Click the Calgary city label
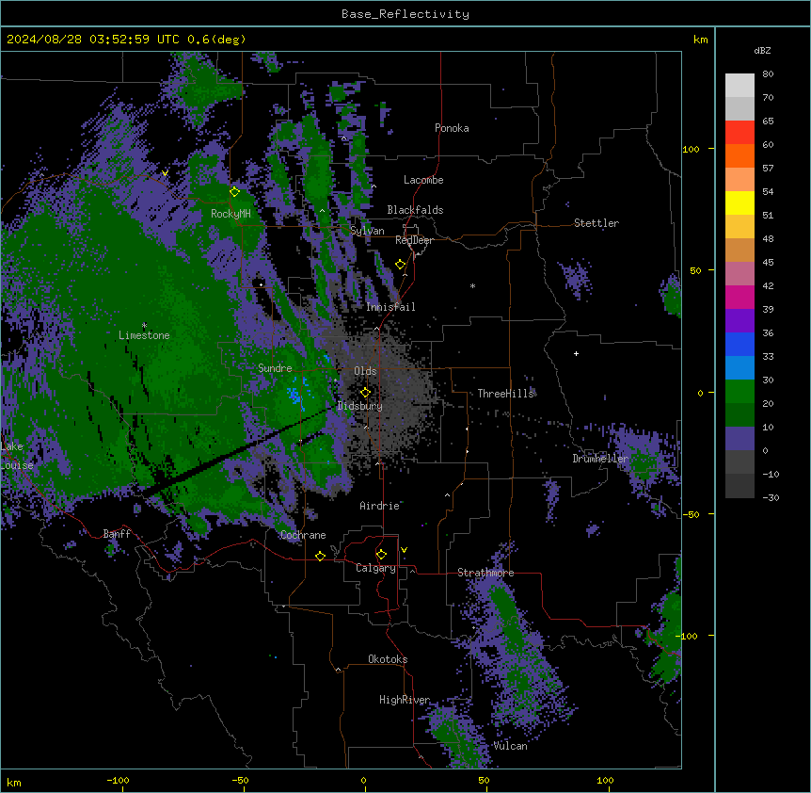 point(376,568)
